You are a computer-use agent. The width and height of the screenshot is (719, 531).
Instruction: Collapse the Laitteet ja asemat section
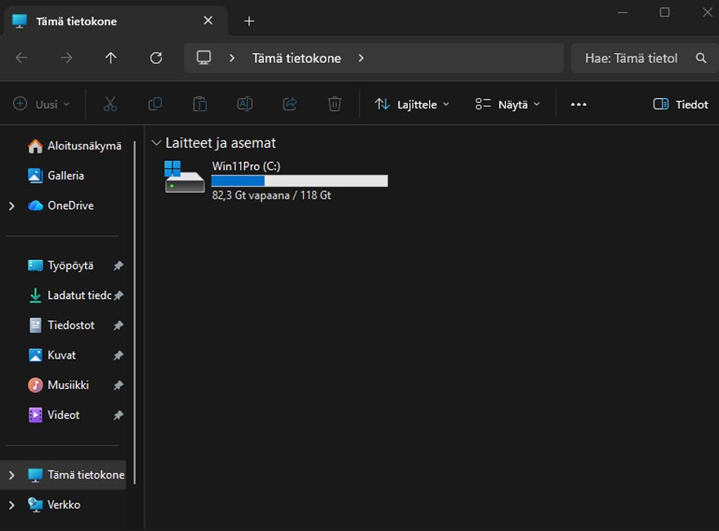(x=157, y=143)
